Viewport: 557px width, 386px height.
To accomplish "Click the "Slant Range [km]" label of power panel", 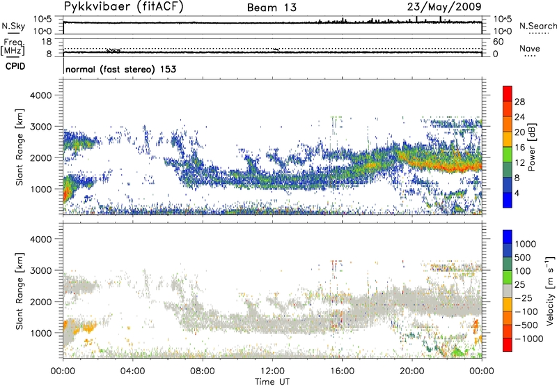I will coord(19,147).
